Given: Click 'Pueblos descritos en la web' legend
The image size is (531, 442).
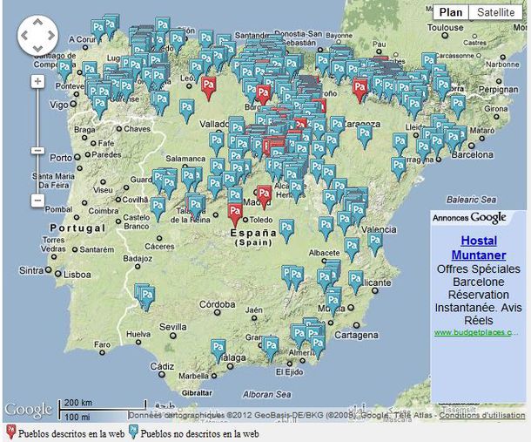Looking at the screenshot, I should click(71, 433).
